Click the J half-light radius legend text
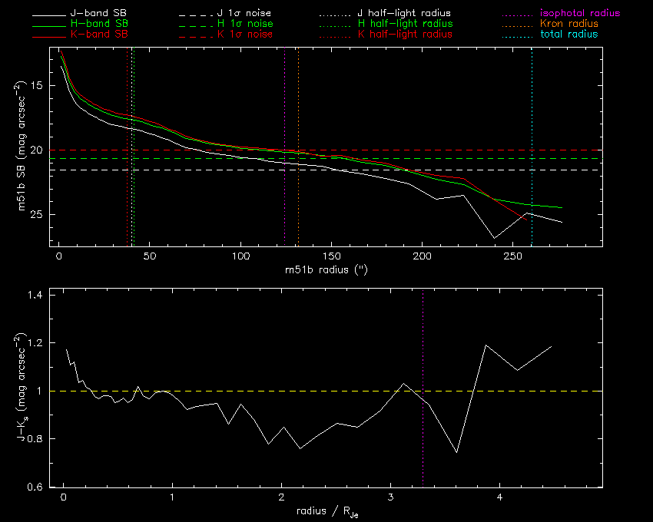Viewport: 653px width, 522px height. (404, 14)
